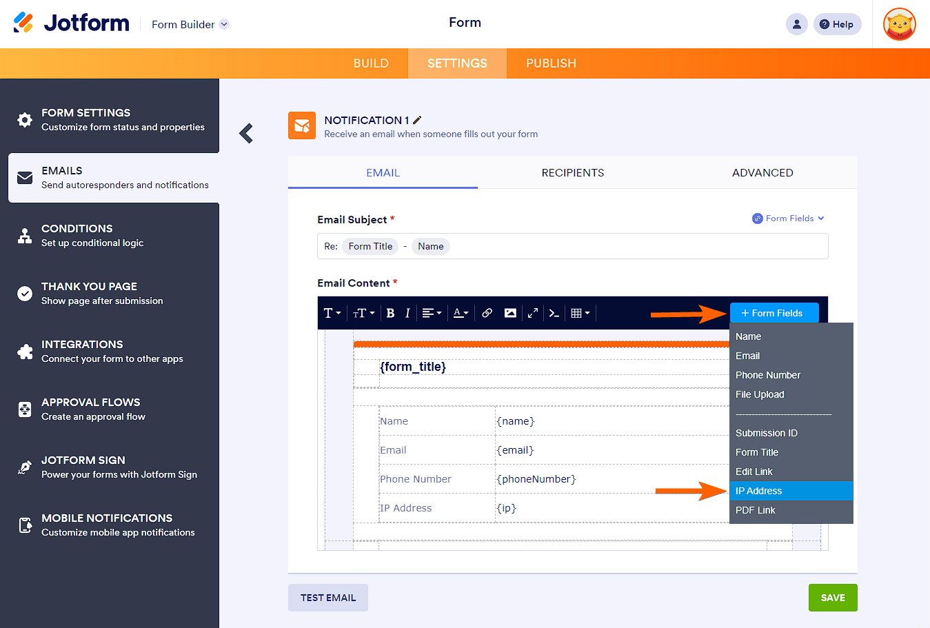
Task: Select IP Address from the Form Fields menu
Action: click(x=758, y=491)
